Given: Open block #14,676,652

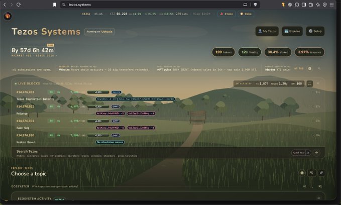Looking at the screenshot, I should click(x=25, y=107).
